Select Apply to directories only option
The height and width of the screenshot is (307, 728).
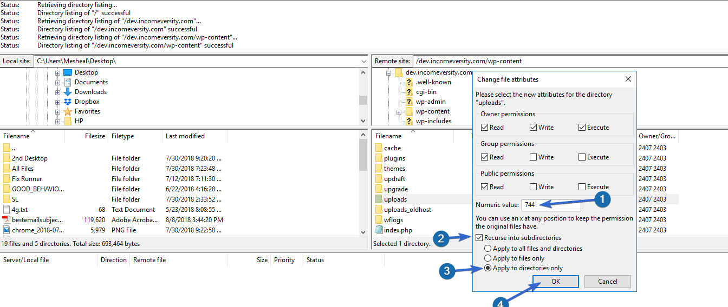489,268
